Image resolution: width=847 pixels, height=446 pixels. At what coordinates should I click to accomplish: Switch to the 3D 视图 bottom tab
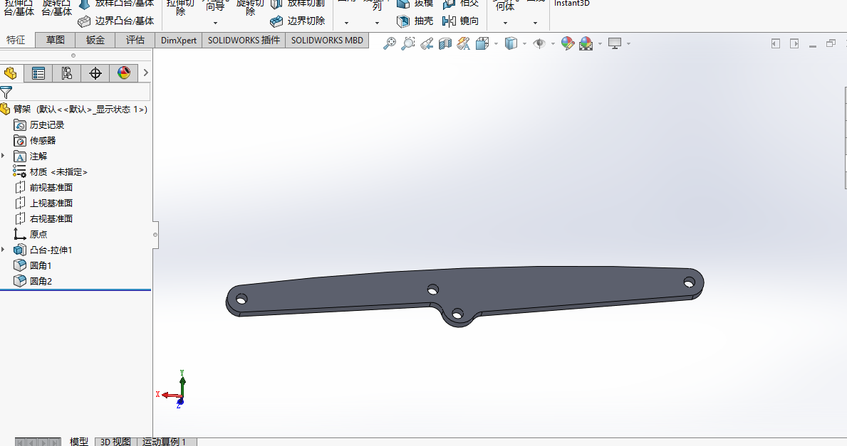point(115,442)
